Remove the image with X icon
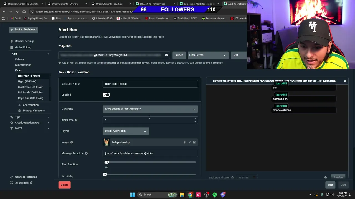 [190, 142]
